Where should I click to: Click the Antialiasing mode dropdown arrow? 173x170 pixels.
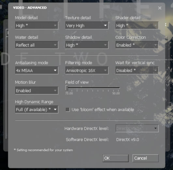point(55,70)
